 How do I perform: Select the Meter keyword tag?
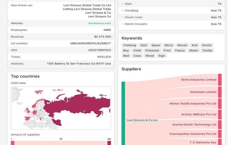193,51
